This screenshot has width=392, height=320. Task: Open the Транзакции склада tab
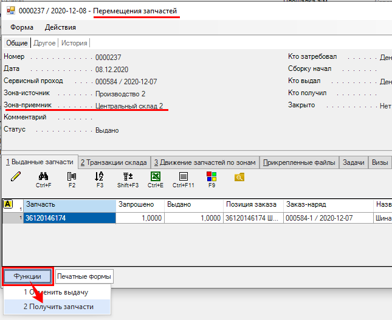pos(114,162)
